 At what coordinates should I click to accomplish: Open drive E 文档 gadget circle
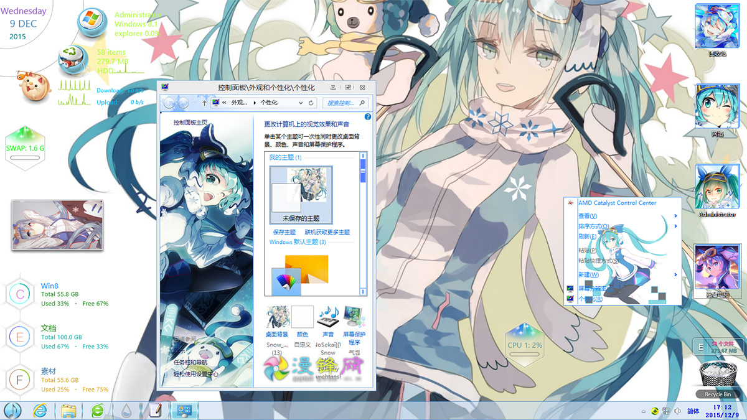point(20,337)
